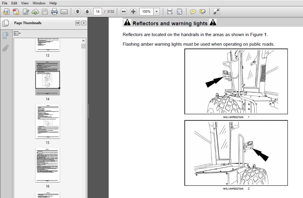Zoom out with the minus button
This screenshot has height=198, width=303.
point(124,12)
